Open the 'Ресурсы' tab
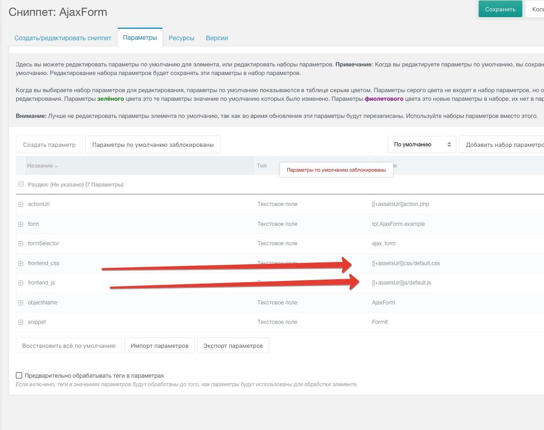This screenshot has height=430, width=544. (x=181, y=38)
